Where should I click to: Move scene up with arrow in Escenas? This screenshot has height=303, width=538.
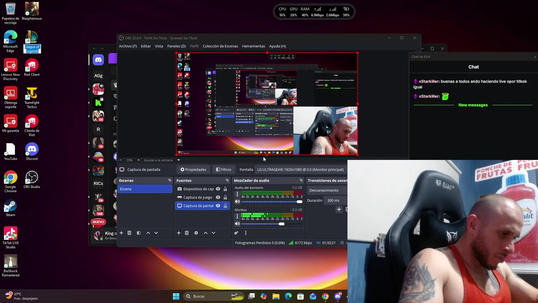click(148, 233)
